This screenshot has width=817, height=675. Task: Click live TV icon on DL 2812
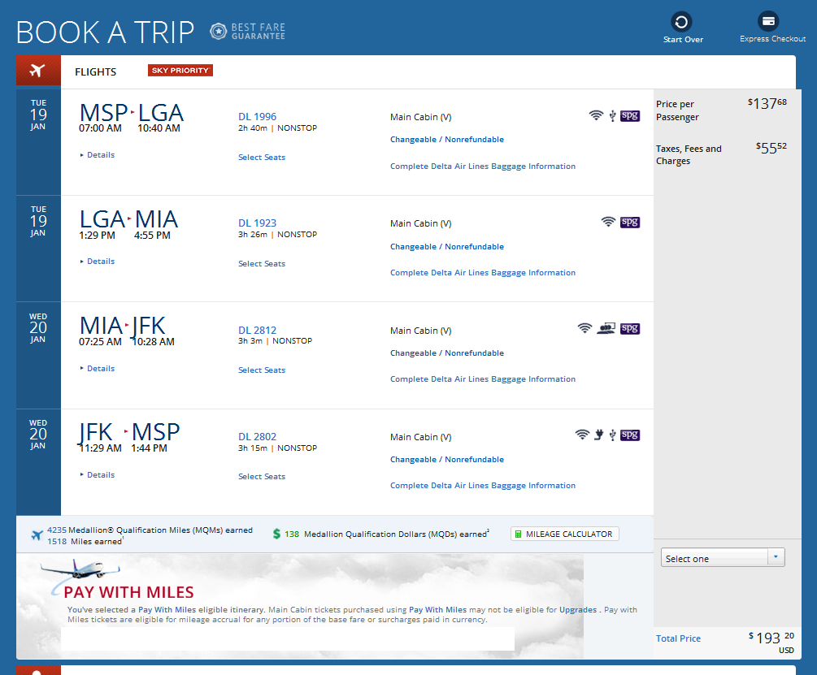[605, 329]
